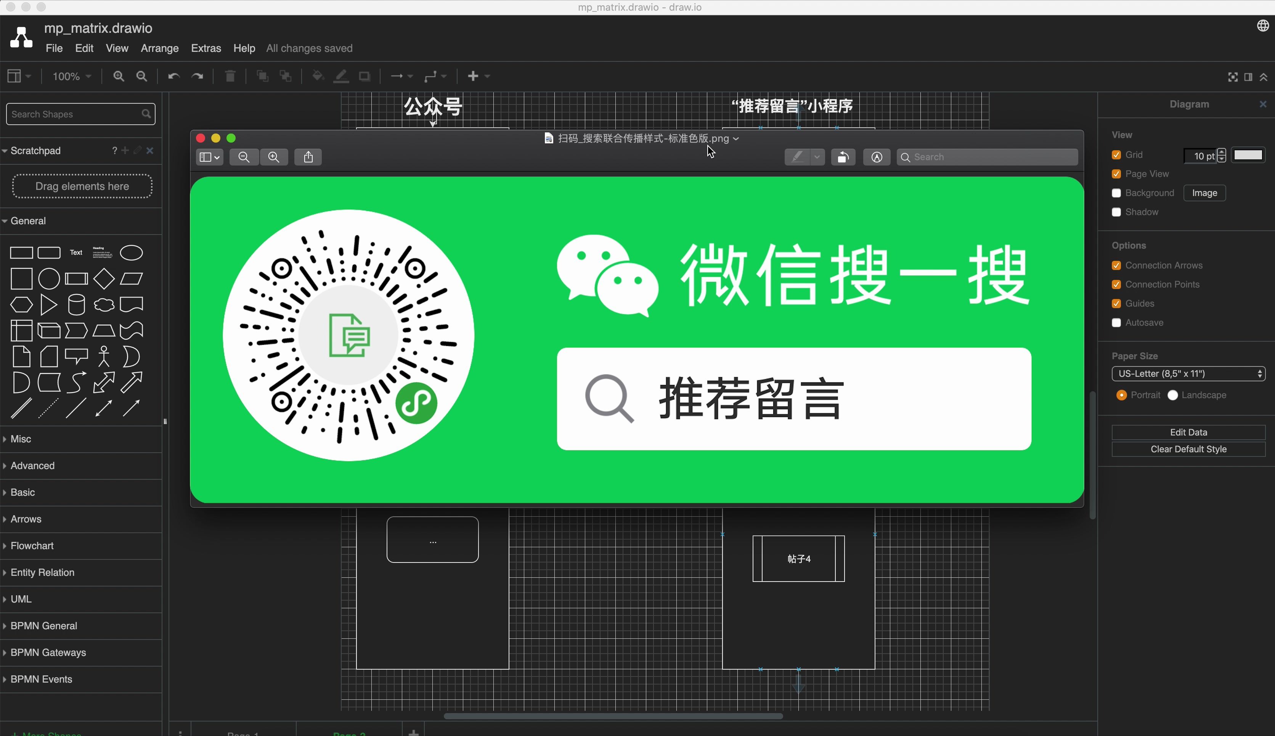Viewport: 1275px width, 736px height.
Task: Click the Clear Default Style button
Action: (1188, 448)
